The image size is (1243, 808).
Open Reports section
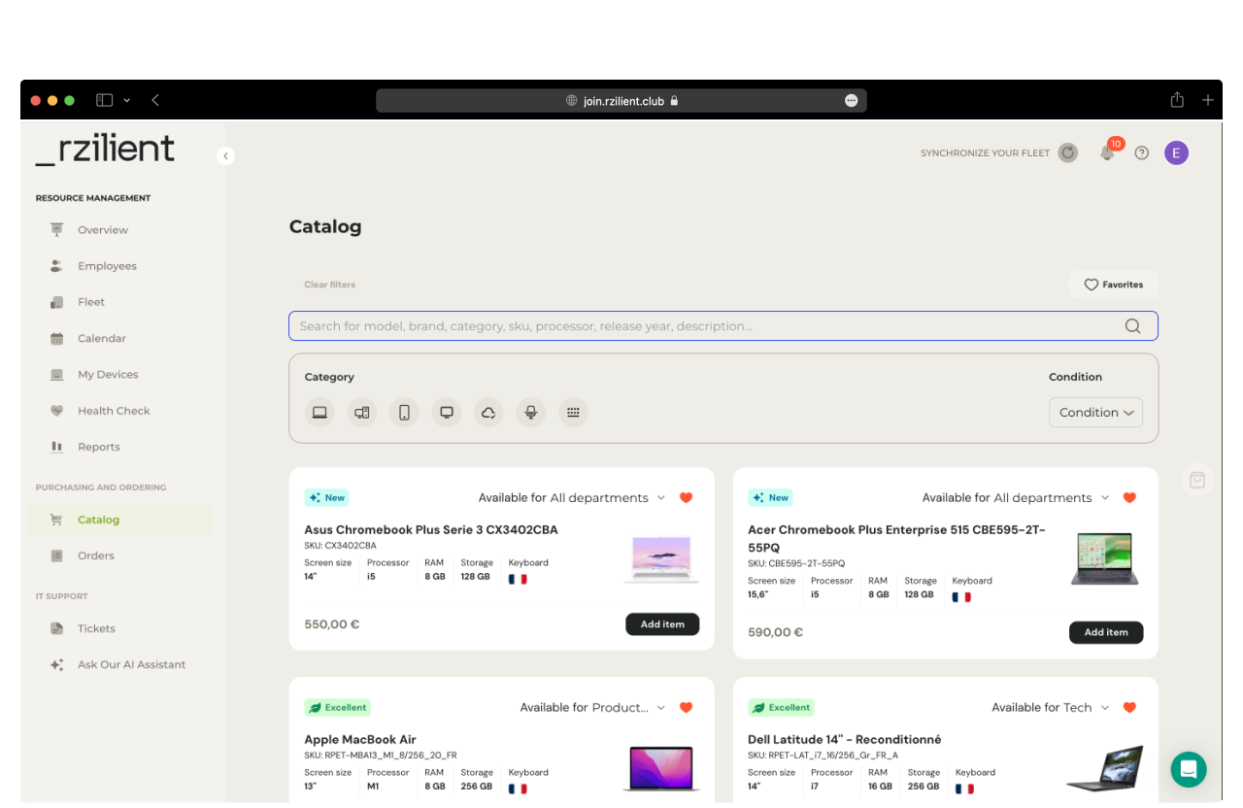(99, 447)
